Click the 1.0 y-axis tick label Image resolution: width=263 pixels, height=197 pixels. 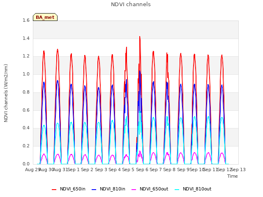26,74
